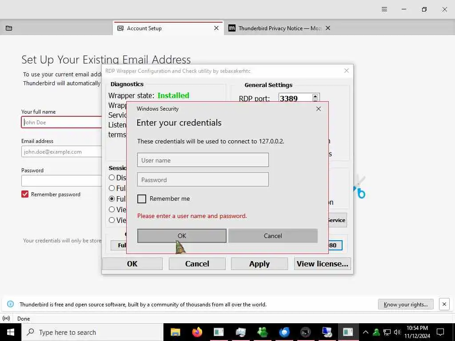Open the dark round terminal icon in taskbar
The height and width of the screenshot is (341, 455).
306,332
